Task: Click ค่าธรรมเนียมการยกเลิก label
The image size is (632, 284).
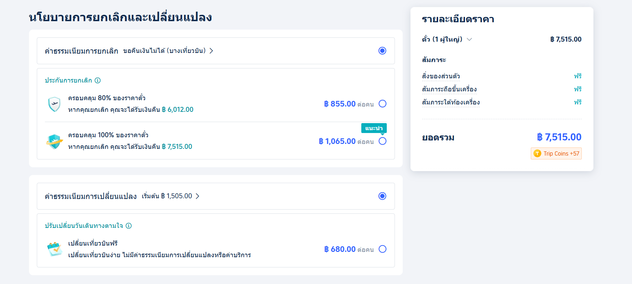Action: (x=81, y=51)
